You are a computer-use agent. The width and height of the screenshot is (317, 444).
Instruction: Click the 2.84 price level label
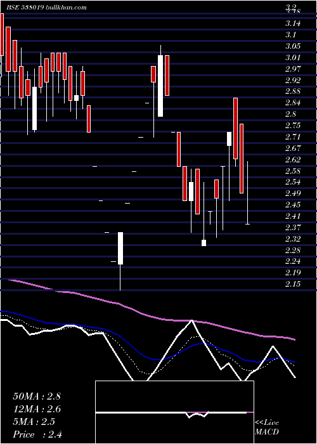tap(293, 103)
